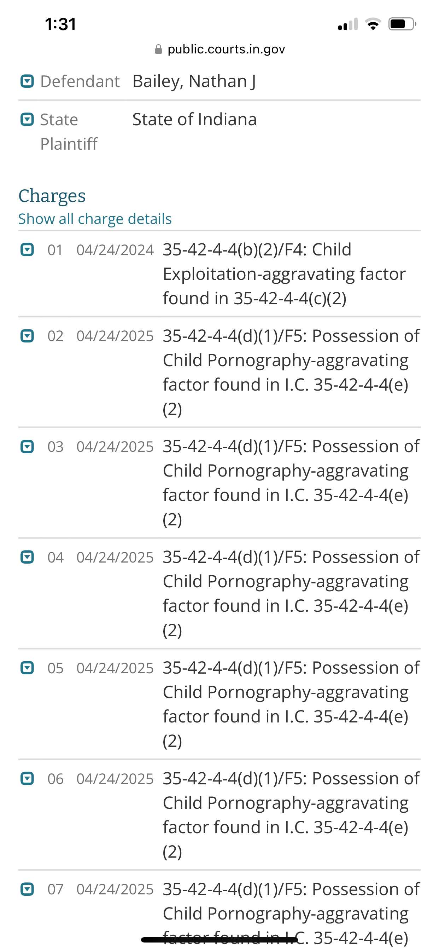Expand charge 05 details arrow icon
This screenshot has width=439, height=951.
27,668
